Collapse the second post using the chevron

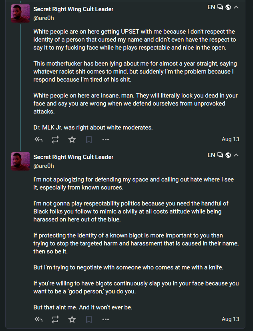(x=236, y=155)
